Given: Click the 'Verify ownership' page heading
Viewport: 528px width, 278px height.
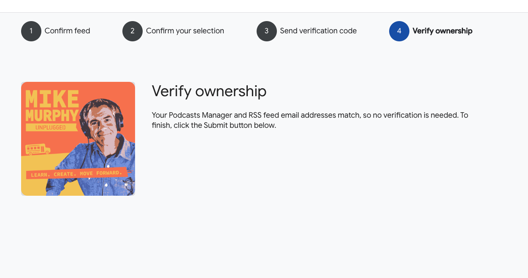Looking at the screenshot, I should click(x=209, y=91).
